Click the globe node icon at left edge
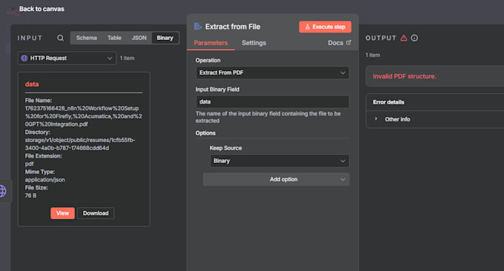This screenshot has width=504, height=271. pyautogui.click(x=2, y=191)
